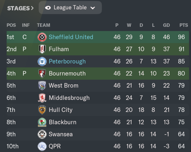Click the Bournemouth club badge
Screen dimensions: 191x152
(42, 73)
